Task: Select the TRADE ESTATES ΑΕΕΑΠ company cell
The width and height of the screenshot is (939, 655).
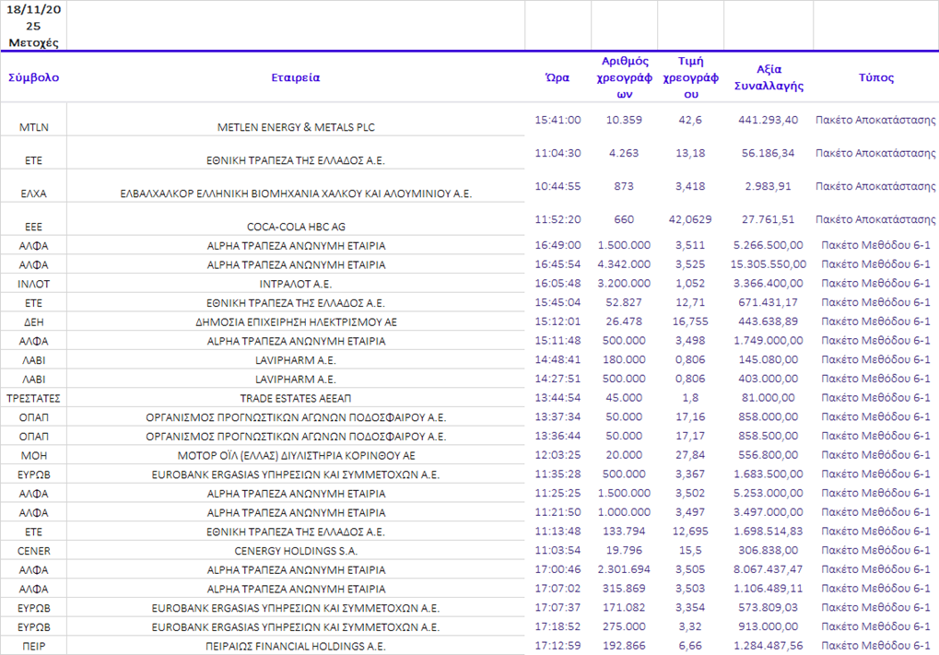Action: (296, 398)
